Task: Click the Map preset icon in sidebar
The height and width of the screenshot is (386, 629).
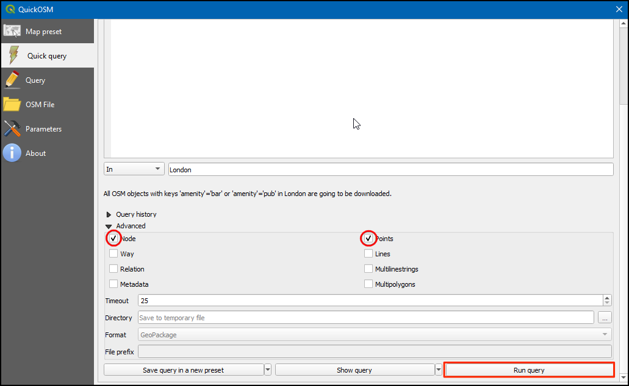Action: pyautogui.click(x=12, y=31)
